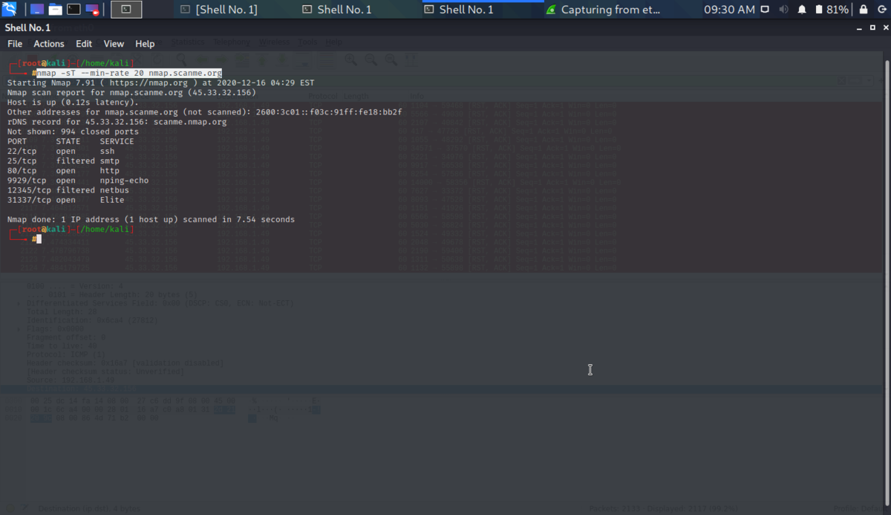Click the 'Nmap done: 1 IP address' line
Viewport: 891px width, 515px height.
point(151,219)
